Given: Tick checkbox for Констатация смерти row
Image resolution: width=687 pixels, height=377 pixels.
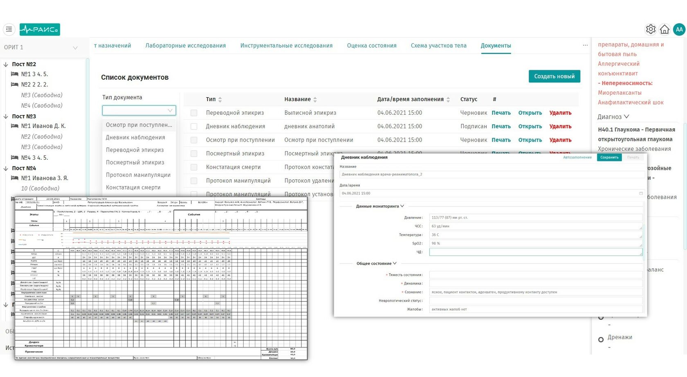Looking at the screenshot, I should tap(194, 167).
